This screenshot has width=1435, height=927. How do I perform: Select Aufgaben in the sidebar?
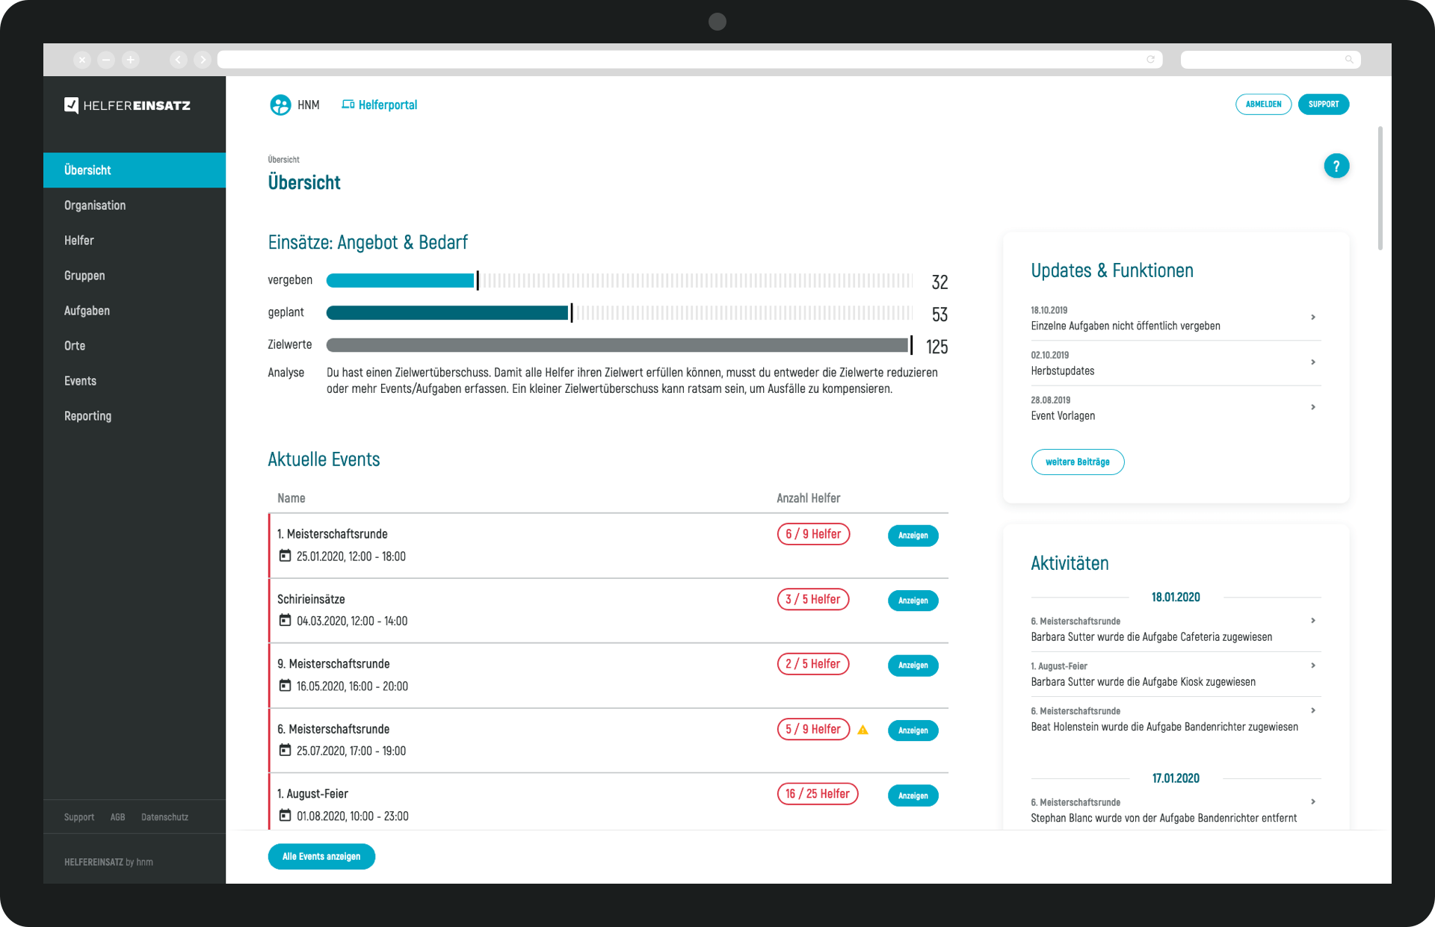click(x=87, y=311)
